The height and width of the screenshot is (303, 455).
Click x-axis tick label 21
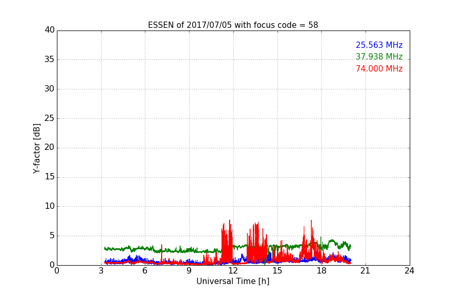pos(365,271)
